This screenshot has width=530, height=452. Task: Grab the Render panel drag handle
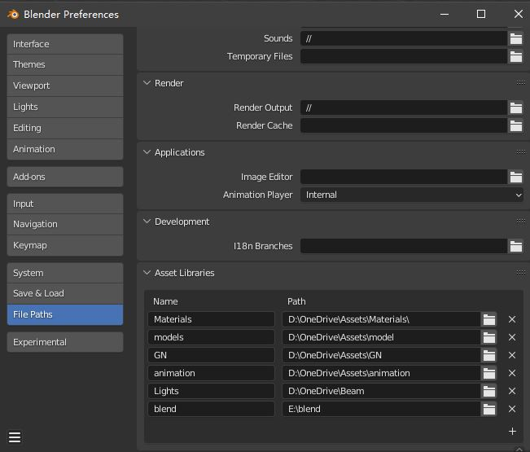(x=520, y=83)
